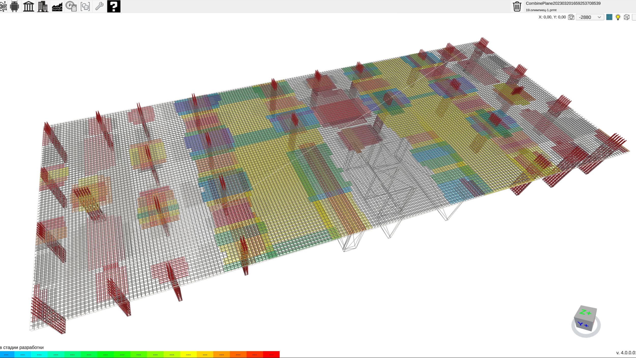This screenshot has height=358, width=636.
Task: Delete using the trash can icon
Action: (x=517, y=6)
